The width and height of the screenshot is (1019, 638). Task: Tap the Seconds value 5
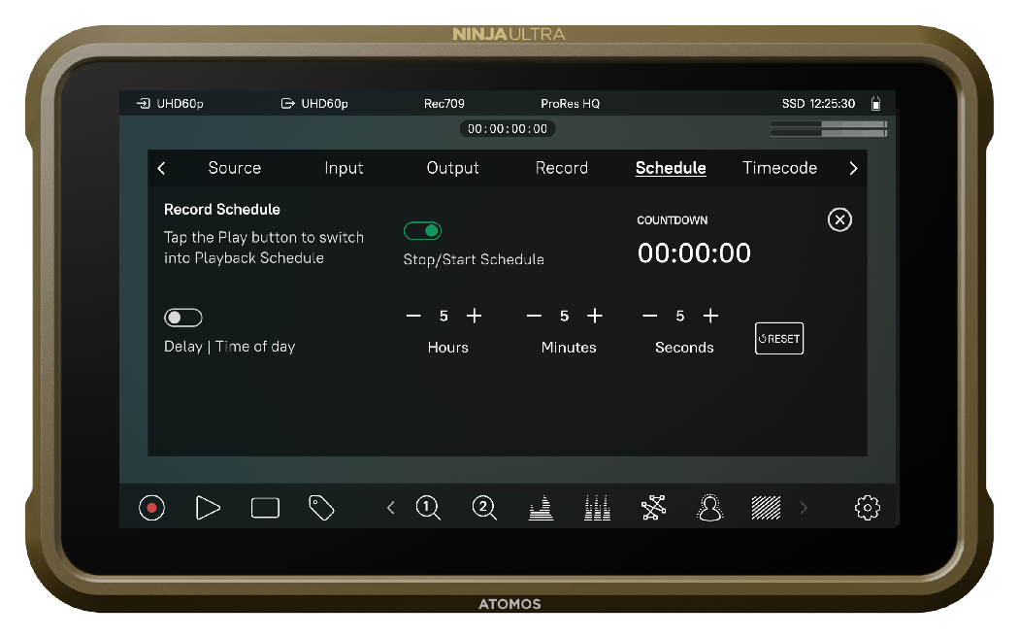(x=679, y=316)
